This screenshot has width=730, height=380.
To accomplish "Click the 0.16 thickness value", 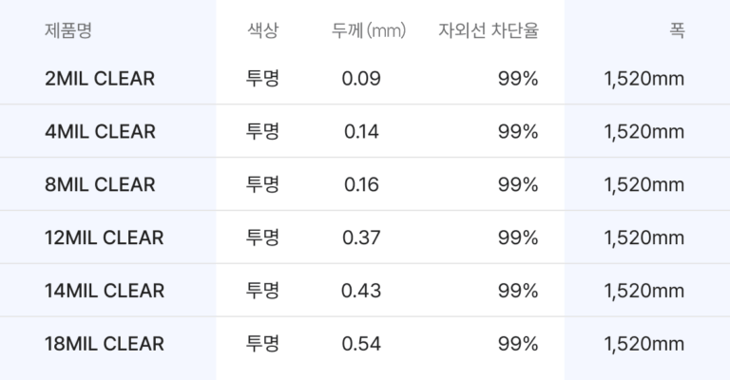I will 361,184.
